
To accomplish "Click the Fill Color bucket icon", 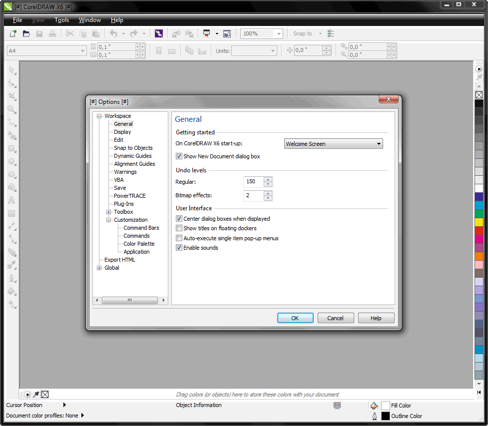I will tap(374, 406).
